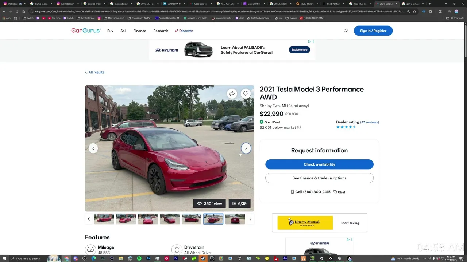Select the seventh rear-view thumbnail
Viewport: 467px width, 262px height.
pyautogui.click(x=235, y=219)
